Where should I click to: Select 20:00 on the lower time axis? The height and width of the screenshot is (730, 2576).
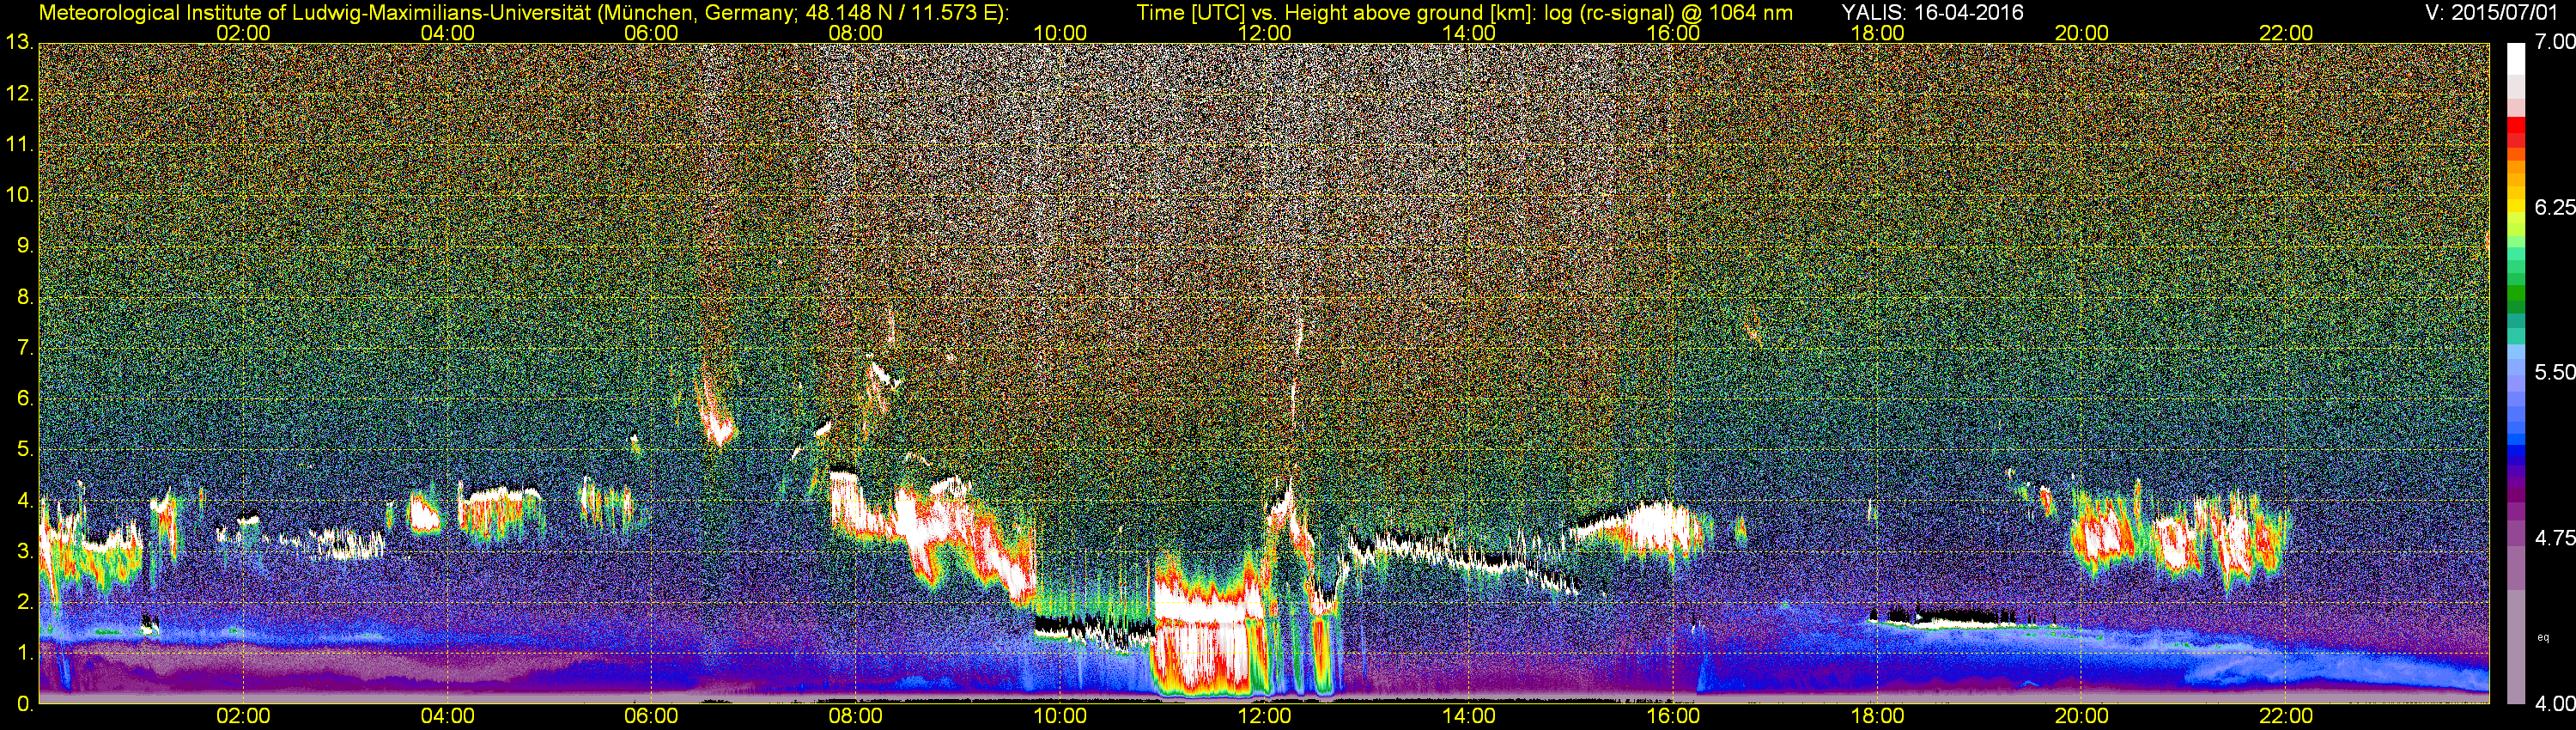[x=2082, y=716]
